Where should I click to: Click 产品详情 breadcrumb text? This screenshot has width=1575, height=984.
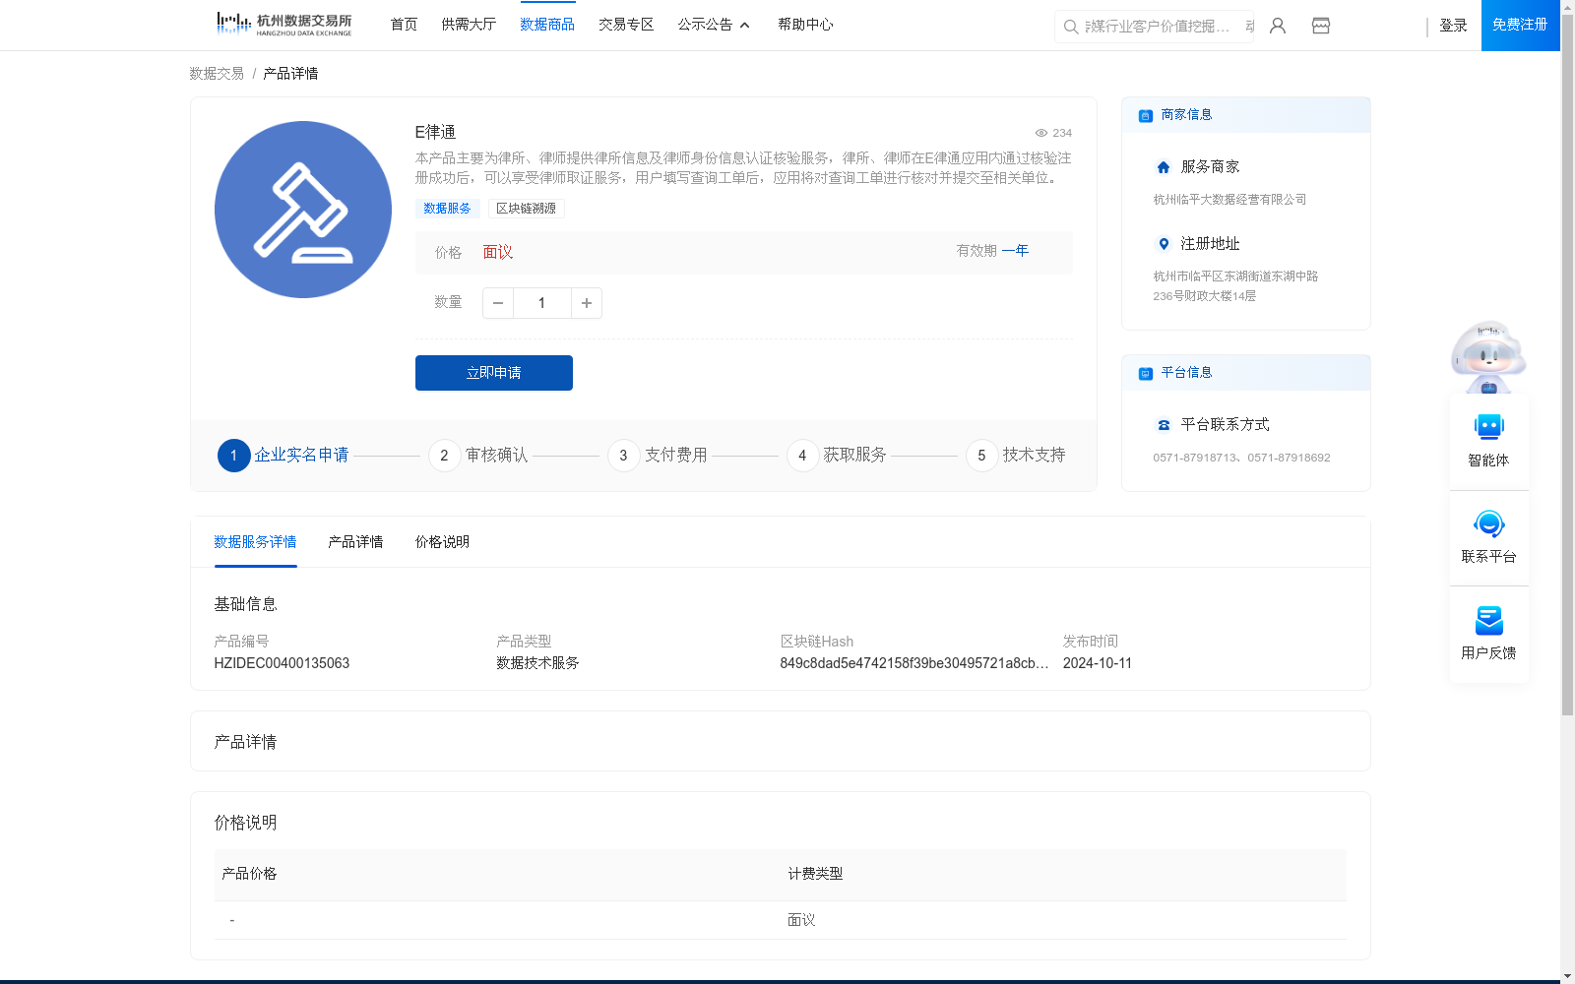click(x=290, y=74)
